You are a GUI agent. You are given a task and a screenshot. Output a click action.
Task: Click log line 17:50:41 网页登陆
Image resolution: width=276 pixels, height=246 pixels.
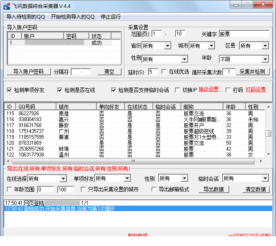(x=138, y=203)
